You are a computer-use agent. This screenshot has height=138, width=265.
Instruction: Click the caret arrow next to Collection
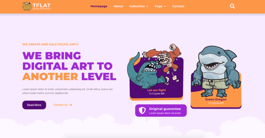[147, 7]
